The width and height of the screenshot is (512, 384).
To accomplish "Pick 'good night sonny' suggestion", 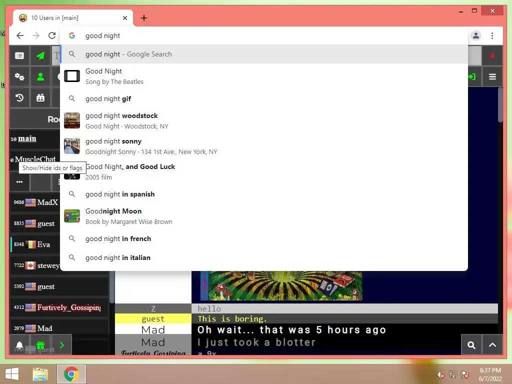I will (x=264, y=146).
